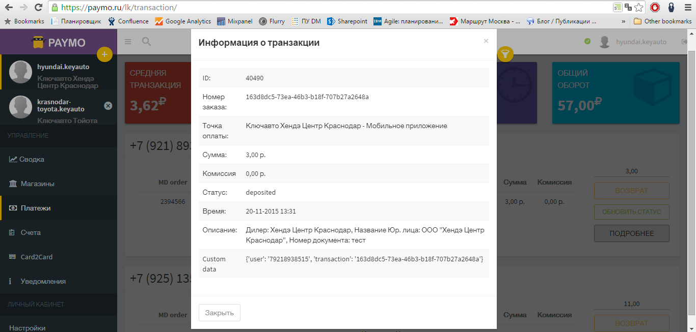The image size is (696, 332).
Task: Go forward with the browser arrow
Action: 23,8
